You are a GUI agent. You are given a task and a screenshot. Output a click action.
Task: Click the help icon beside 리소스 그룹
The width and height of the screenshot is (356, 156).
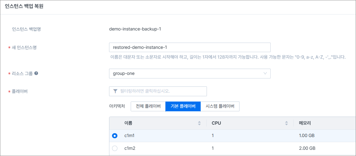click(36, 73)
